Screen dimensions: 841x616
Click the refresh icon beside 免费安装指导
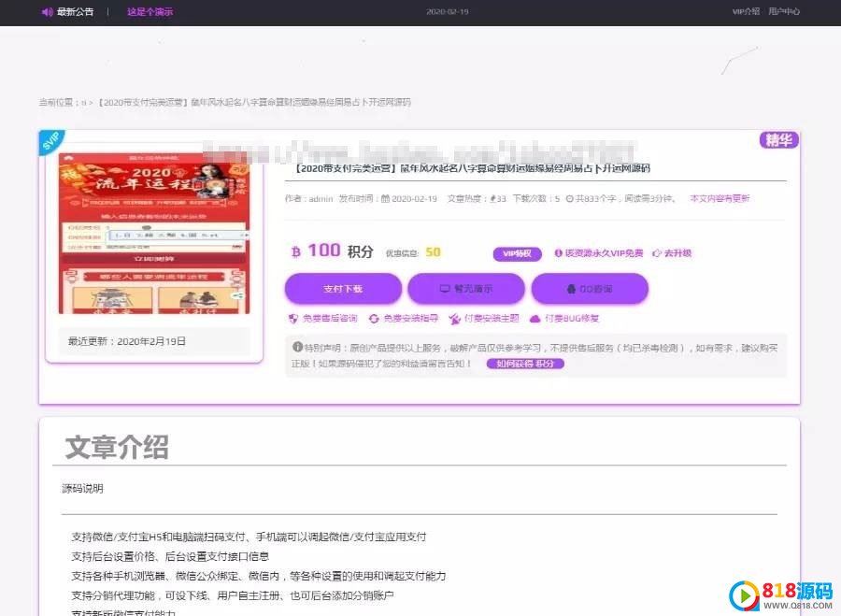tap(374, 319)
